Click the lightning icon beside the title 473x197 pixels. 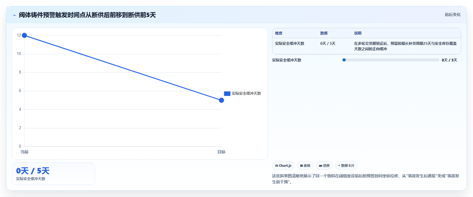(x=14, y=15)
